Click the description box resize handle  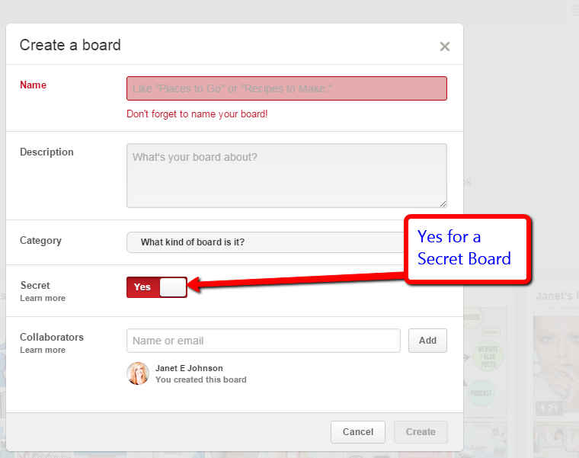coord(443,203)
